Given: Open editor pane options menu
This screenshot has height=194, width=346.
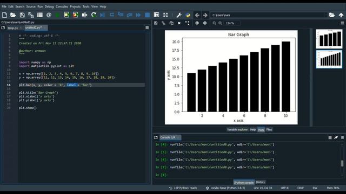Looking at the screenshot, I should tap(147, 28).
